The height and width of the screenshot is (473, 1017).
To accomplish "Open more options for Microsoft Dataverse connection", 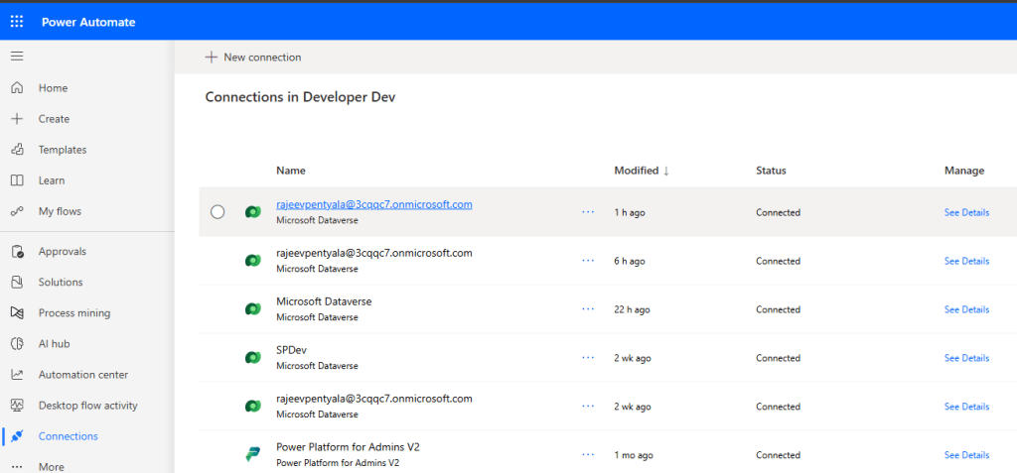I will point(588,309).
